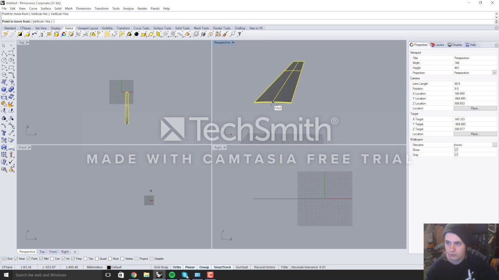Click the Check objects checkmark icon
499x280 pixels.
pyautogui.click(x=11, y=162)
